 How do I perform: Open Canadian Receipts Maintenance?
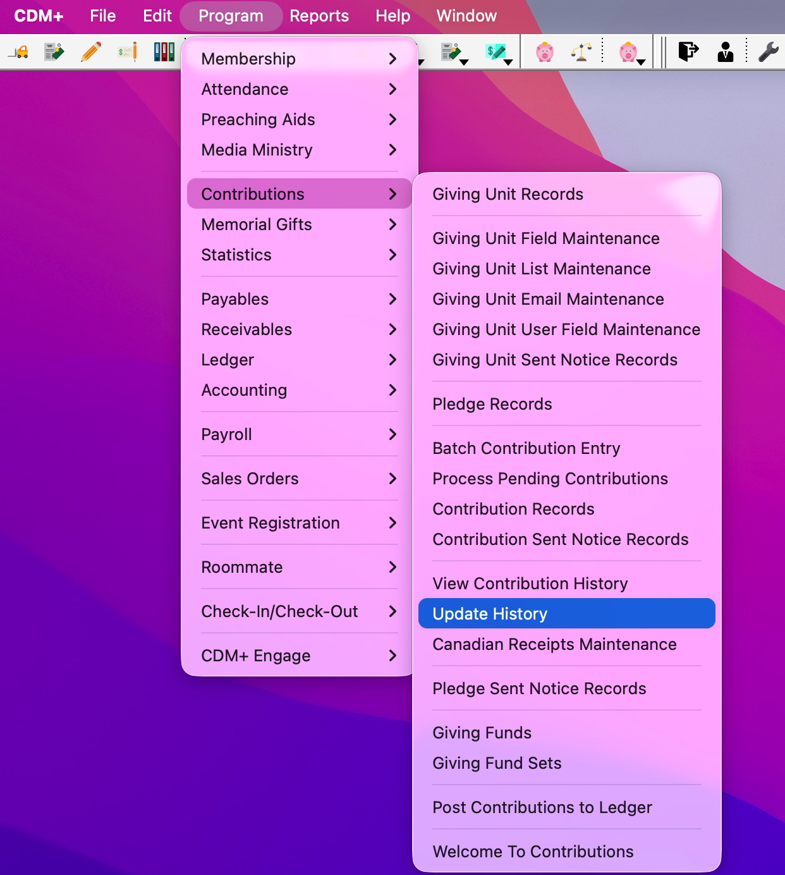tap(567, 644)
